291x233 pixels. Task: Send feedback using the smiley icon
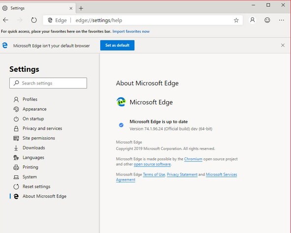coord(267,20)
